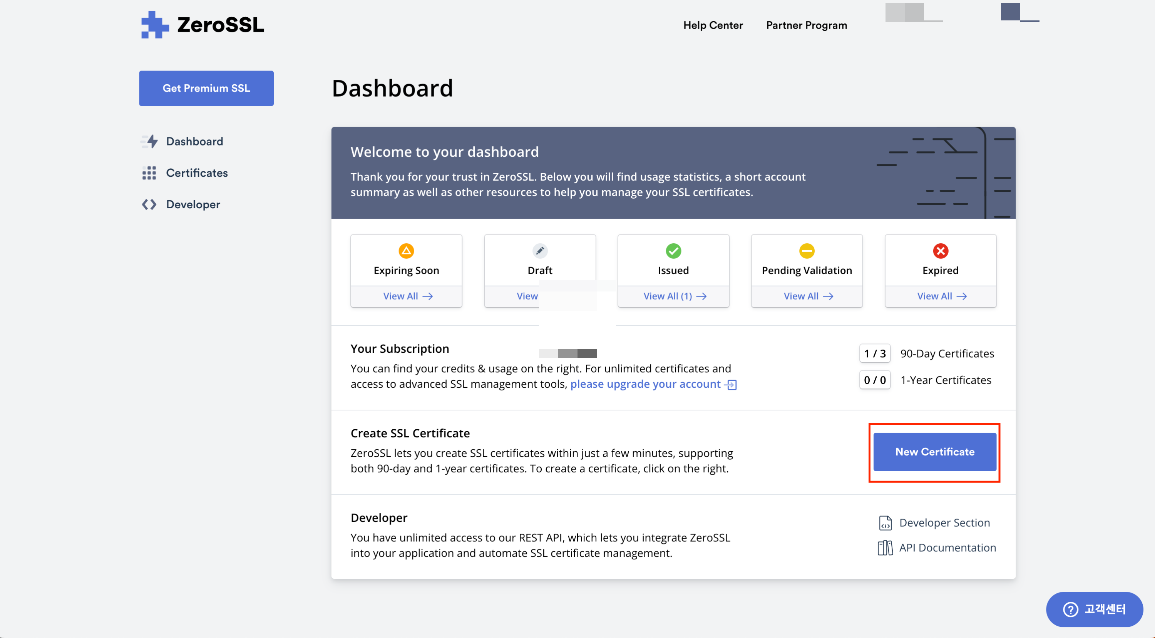Click the Developer code brackets icon
1155x638 pixels.
(x=149, y=204)
